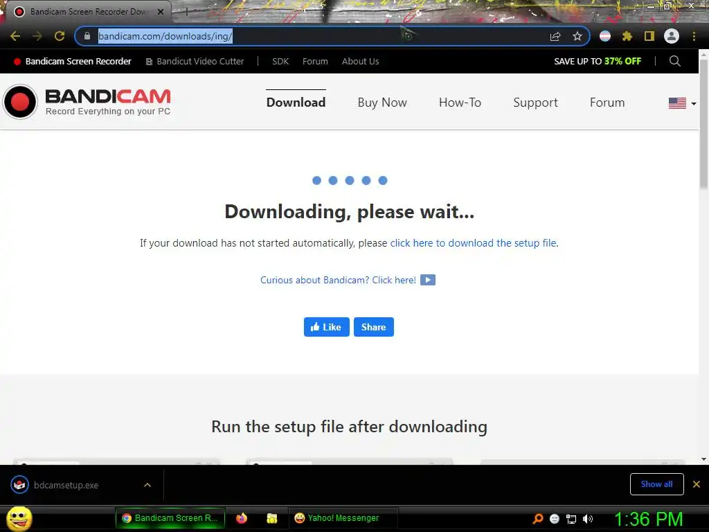Viewport: 709px width, 532px height.
Task: Click the striped extension icon in toolbar
Action: coord(605,36)
